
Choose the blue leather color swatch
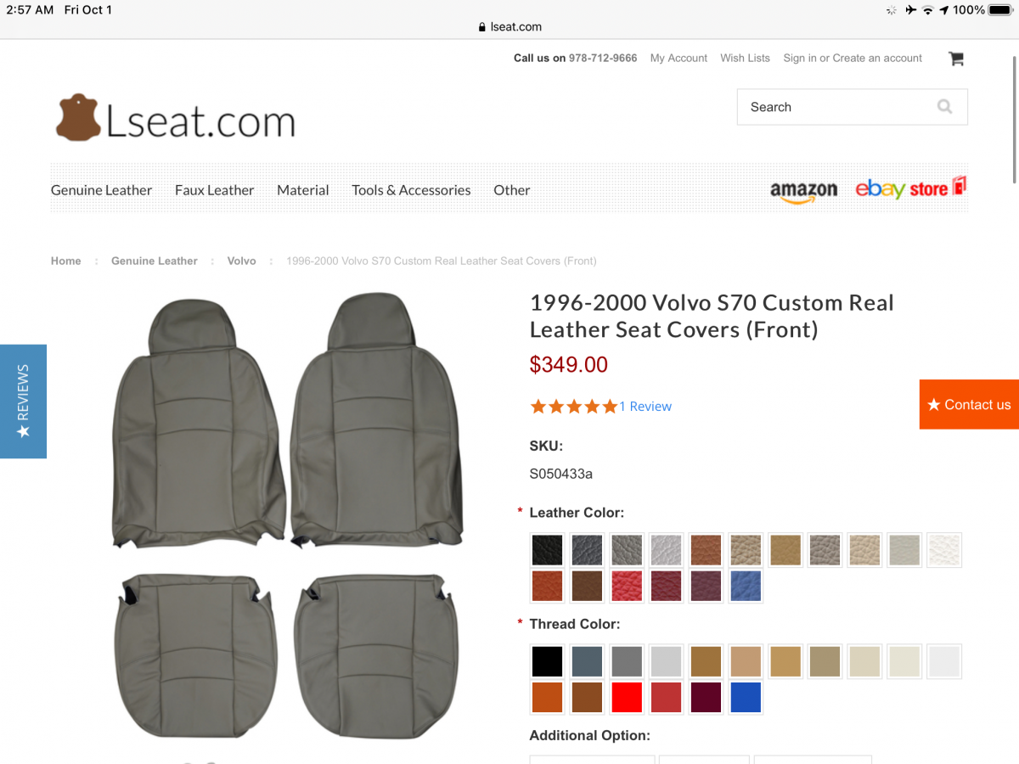click(x=746, y=586)
